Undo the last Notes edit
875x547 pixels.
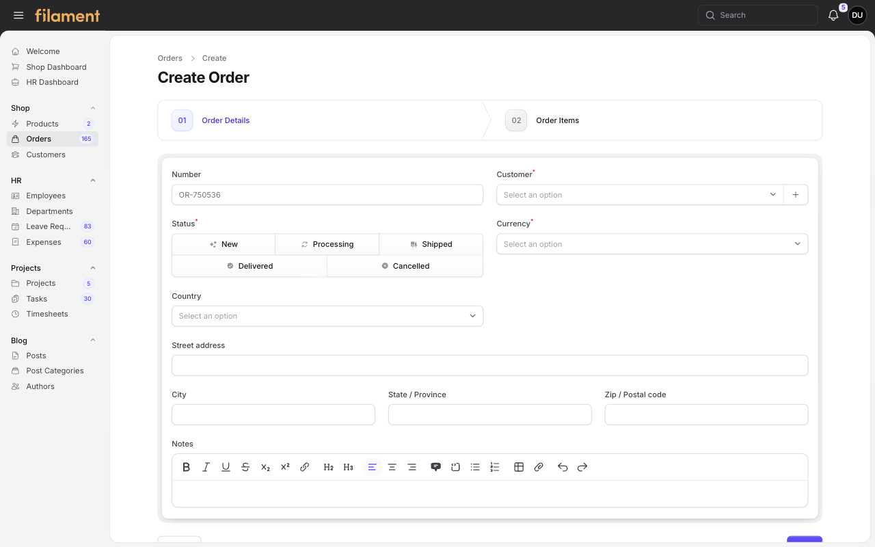pyautogui.click(x=563, y=467)
